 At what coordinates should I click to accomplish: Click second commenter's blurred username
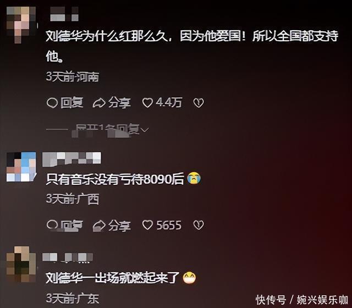point(71,159)
